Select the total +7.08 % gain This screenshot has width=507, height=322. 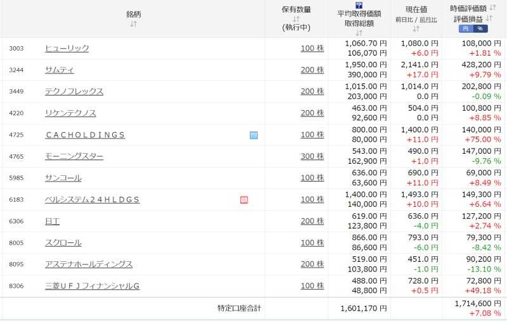(x=485, y=313)
